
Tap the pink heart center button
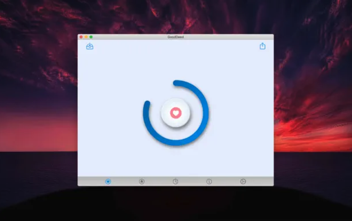(176, 113)
